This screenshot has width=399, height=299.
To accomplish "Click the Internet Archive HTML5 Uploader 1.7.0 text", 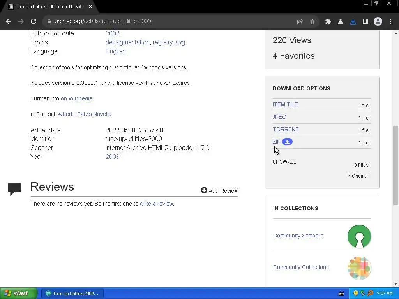I will 157,148.
